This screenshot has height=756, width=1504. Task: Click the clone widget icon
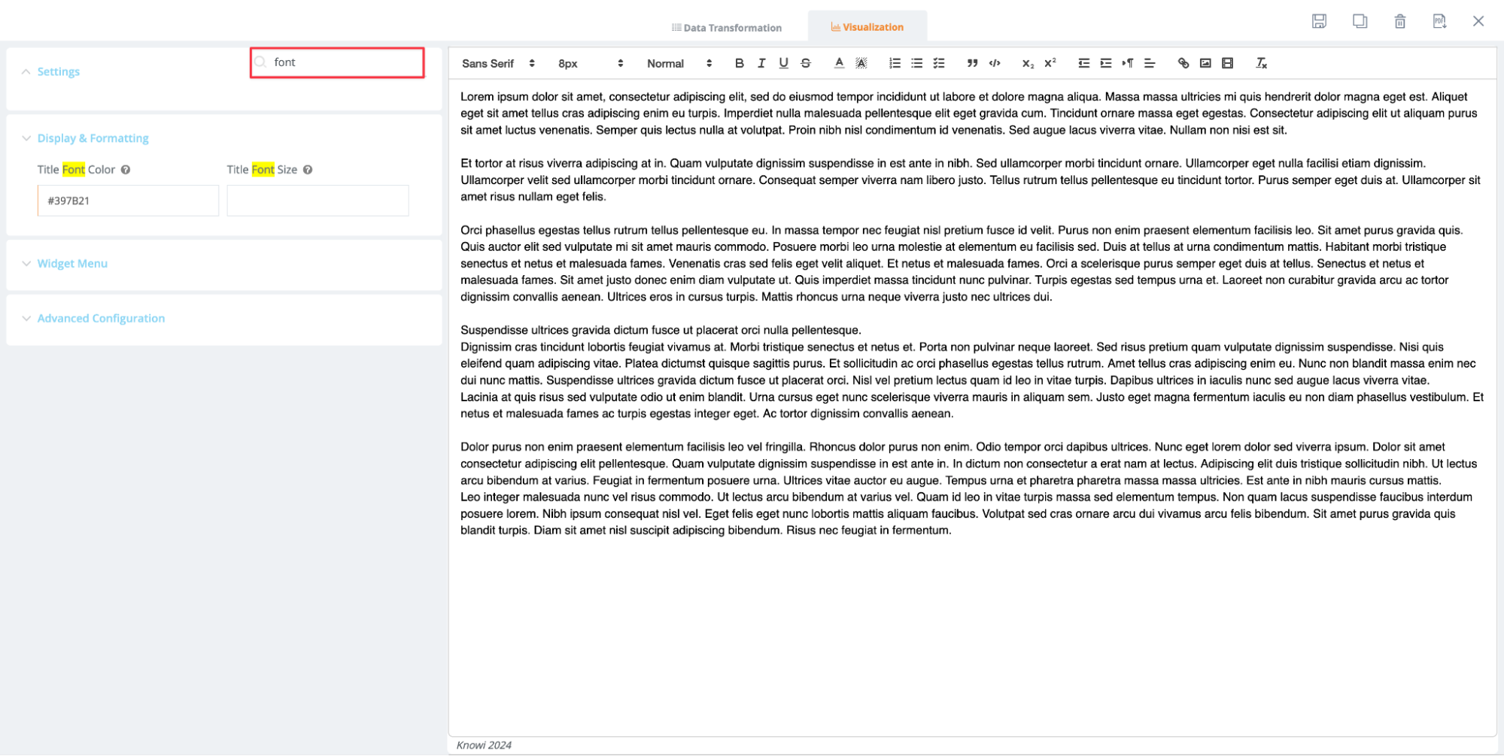point(1360,21)
